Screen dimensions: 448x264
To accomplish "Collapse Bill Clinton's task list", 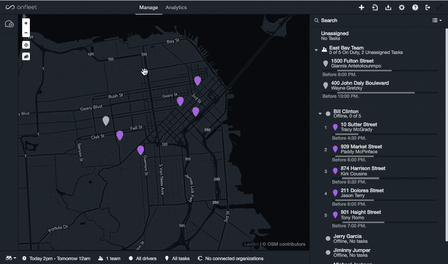I will 320,114.
